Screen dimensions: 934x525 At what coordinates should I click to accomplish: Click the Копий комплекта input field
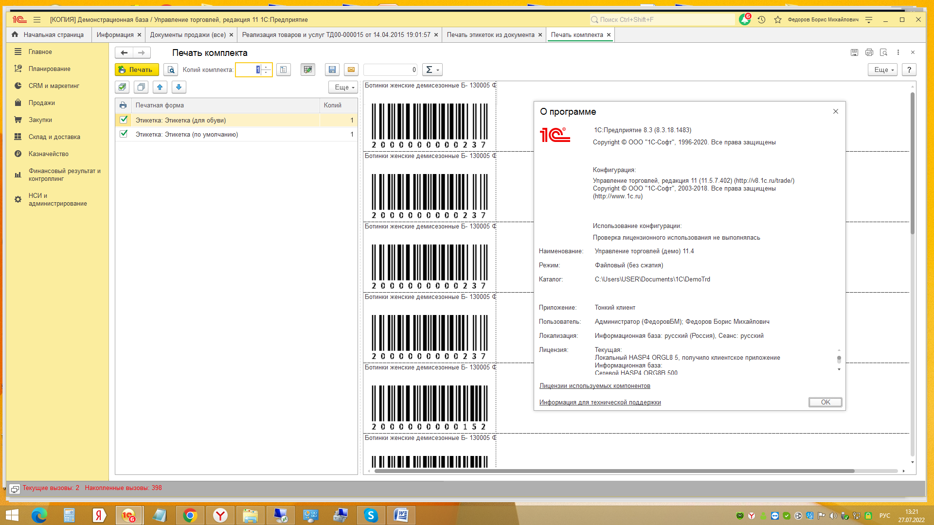click(249, 70)
